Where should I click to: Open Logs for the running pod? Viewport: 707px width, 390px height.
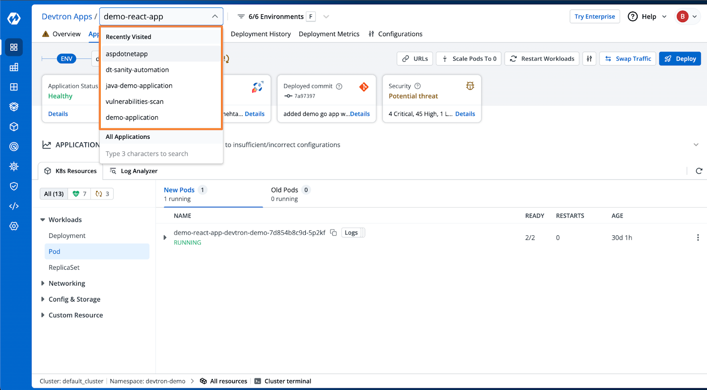pyautogui.click(x=351, y=233)
